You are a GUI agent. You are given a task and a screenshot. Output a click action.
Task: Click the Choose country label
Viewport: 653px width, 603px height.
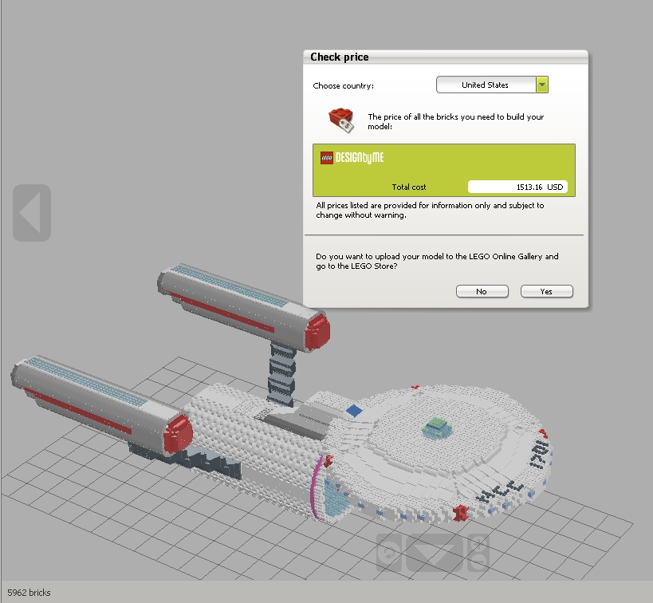pos(343,86)
